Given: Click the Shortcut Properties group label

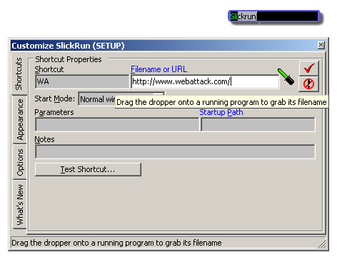Looking at the screenshot, I should pos(69,59).
